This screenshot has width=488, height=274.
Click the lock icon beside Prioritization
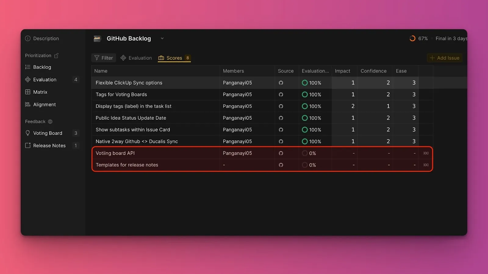[x=56, y=56]
